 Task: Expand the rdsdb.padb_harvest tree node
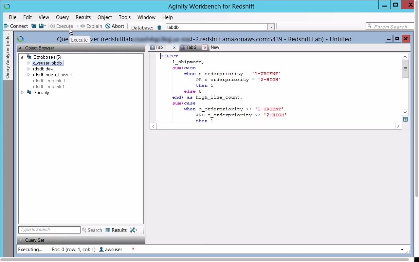tap(29, 75)
